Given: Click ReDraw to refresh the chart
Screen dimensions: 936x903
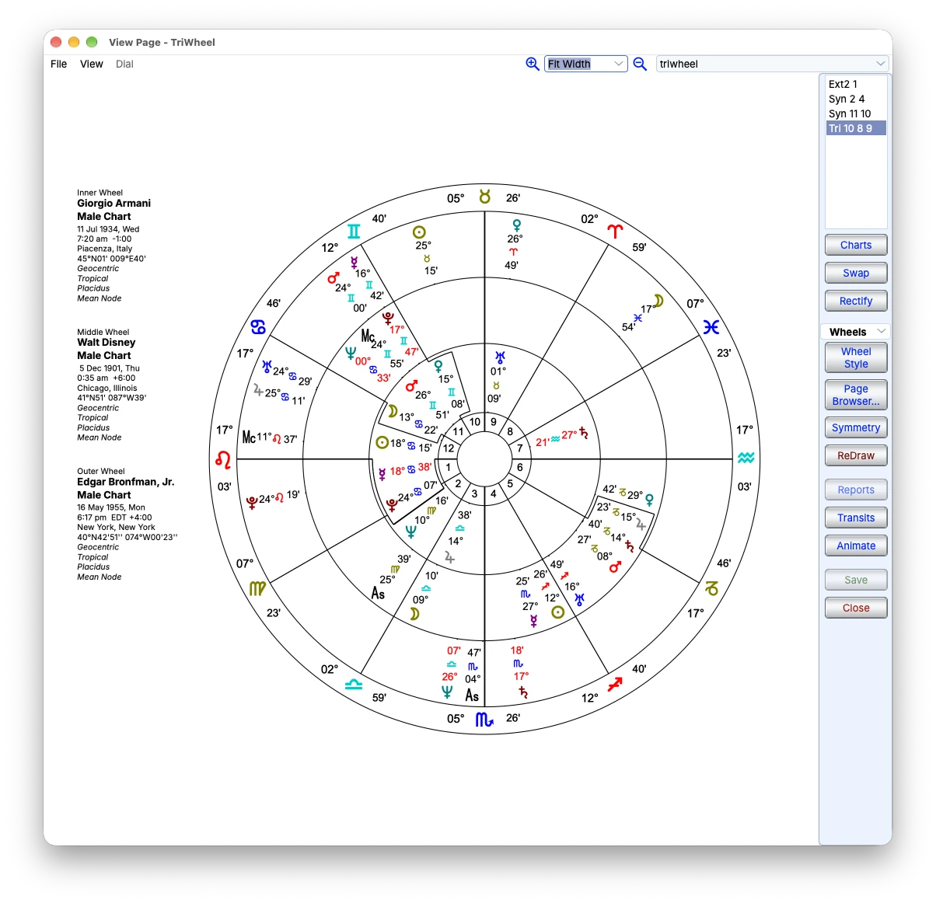Looking at the screenshot, I should coord(856,455).
